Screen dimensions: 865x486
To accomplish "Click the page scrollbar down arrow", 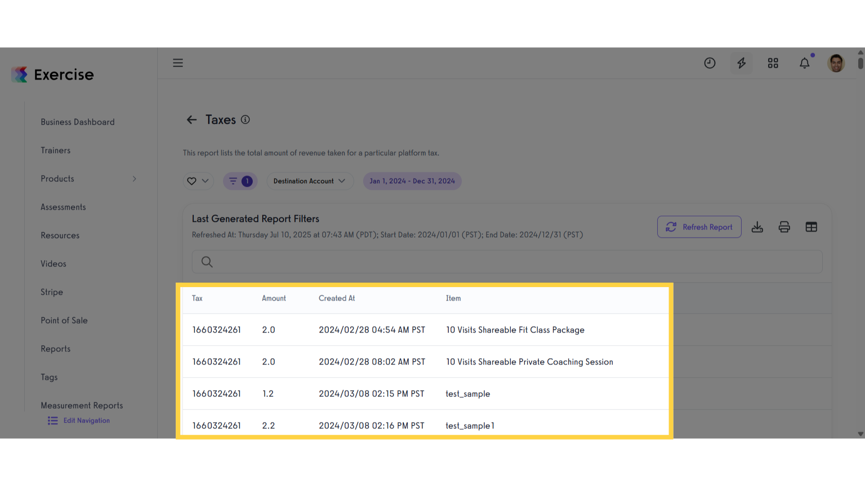I will click(860, 434).
